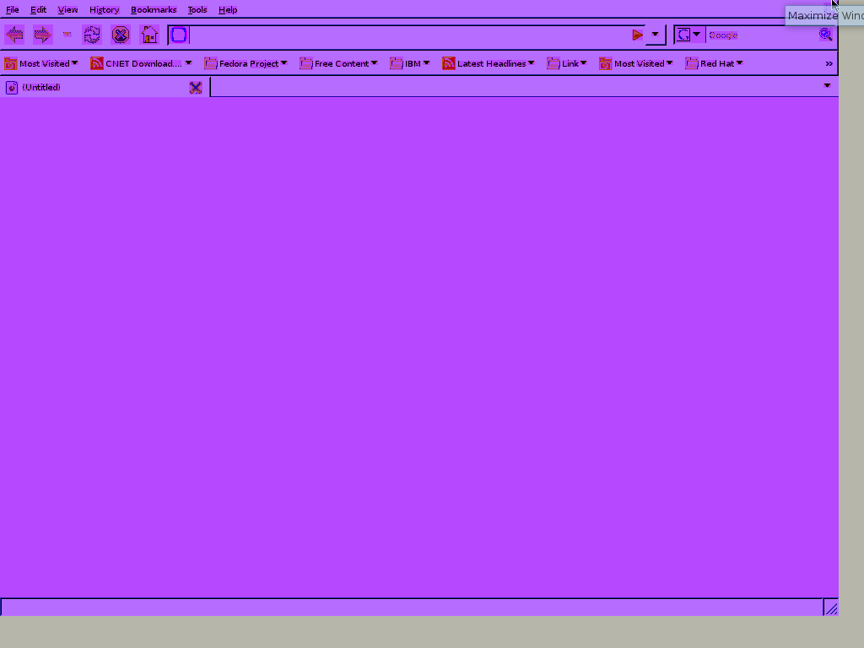Image resolution: width=864 pixels, height=648 pixels.
Task: Show more bookmarks with the chevron
Action: coord(829,63)
